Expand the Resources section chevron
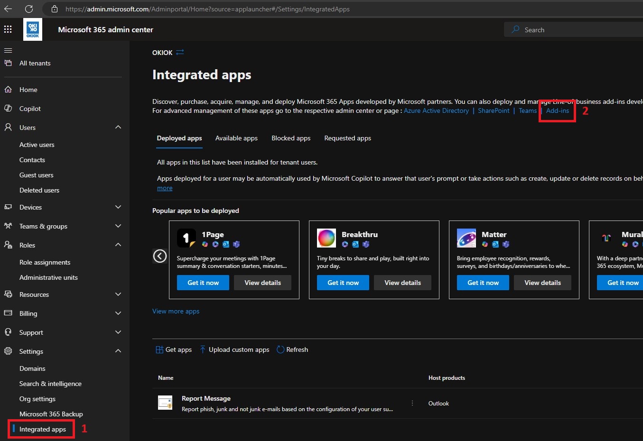Screen dimensions: 643x441 [118, 294]
